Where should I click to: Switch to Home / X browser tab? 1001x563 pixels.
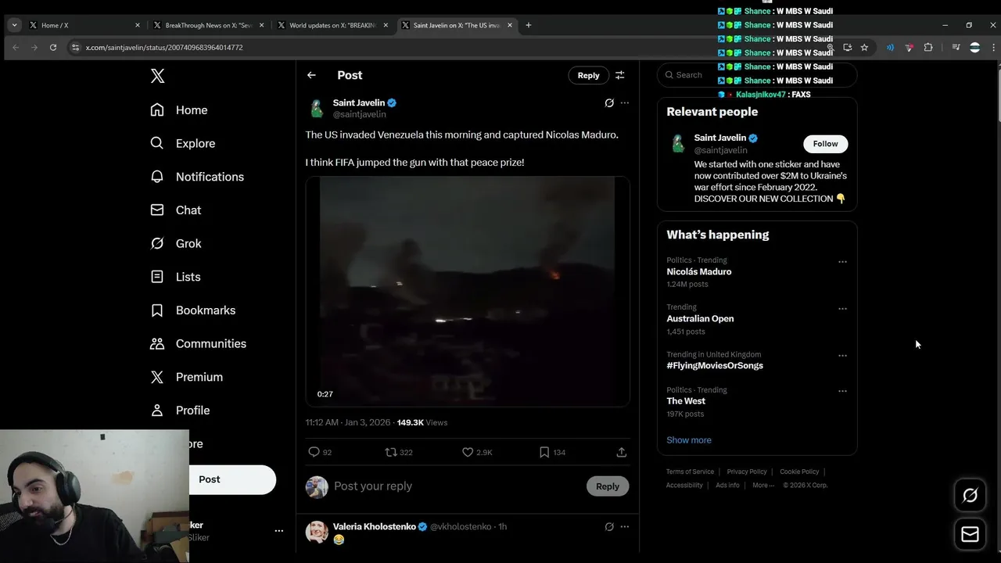coord(84,25)
